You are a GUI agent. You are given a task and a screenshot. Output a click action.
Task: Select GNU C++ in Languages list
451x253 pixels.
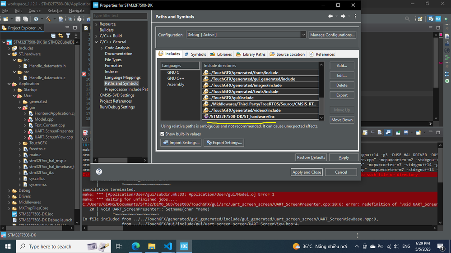(176, 78)
